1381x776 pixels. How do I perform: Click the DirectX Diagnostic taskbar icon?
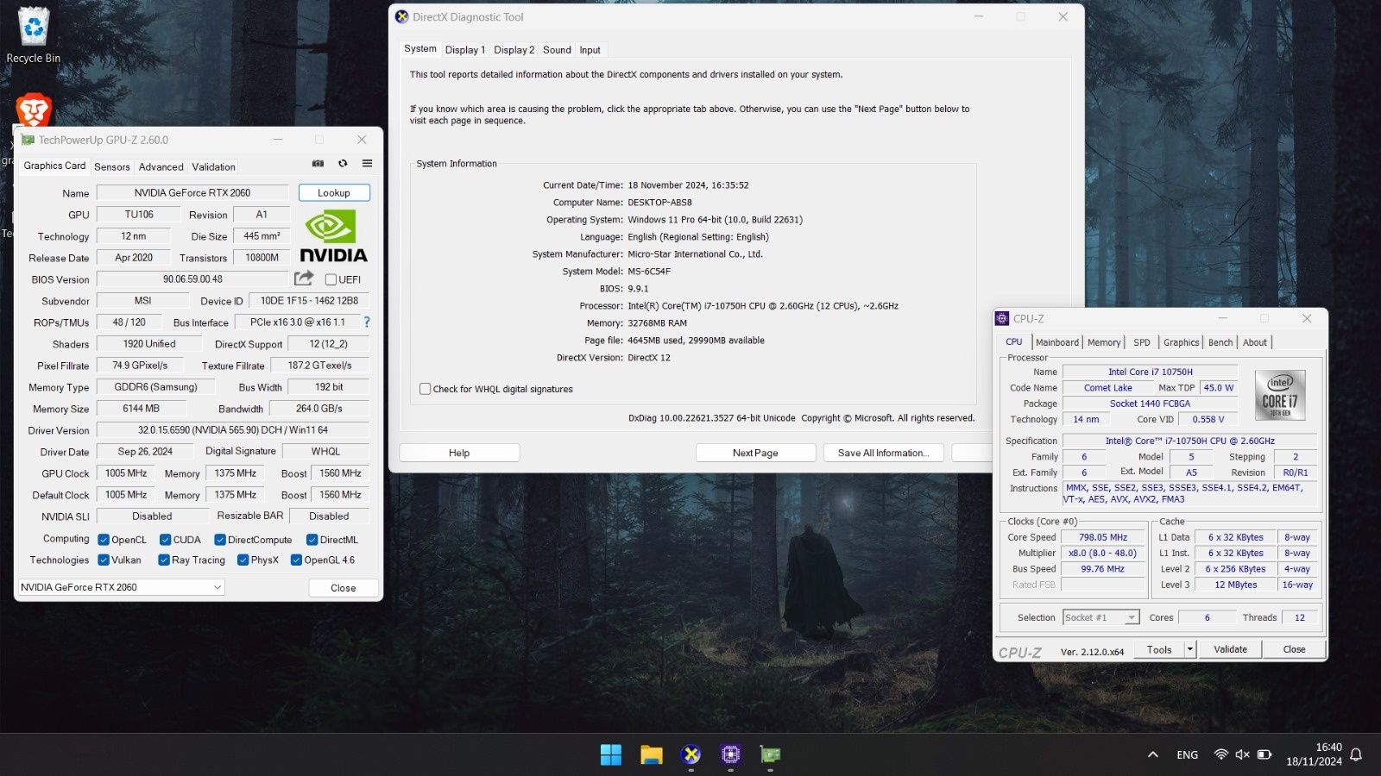[x=690, y=754]
